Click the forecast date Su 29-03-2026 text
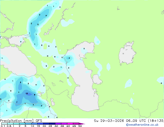164x127 pixels. coord(109,121)
